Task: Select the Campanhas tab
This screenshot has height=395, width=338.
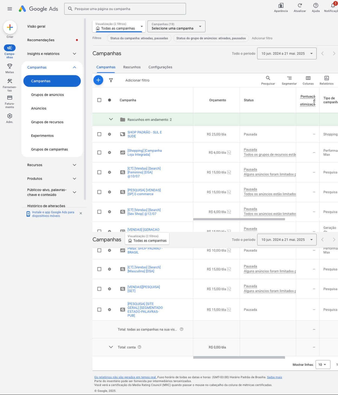Action: [x=106, y=67]
